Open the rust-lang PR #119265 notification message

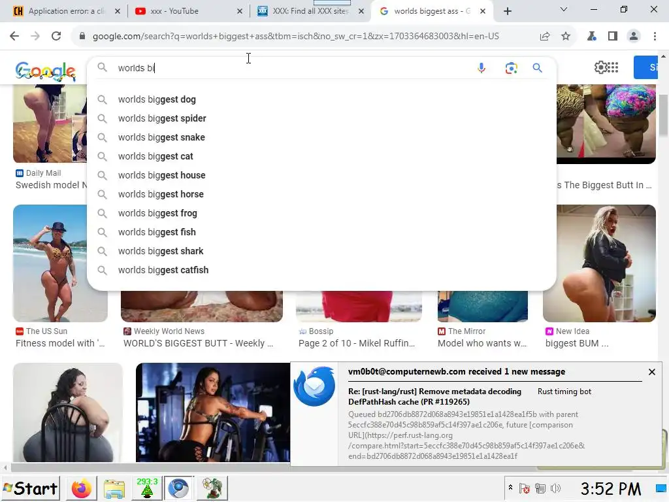434,397
